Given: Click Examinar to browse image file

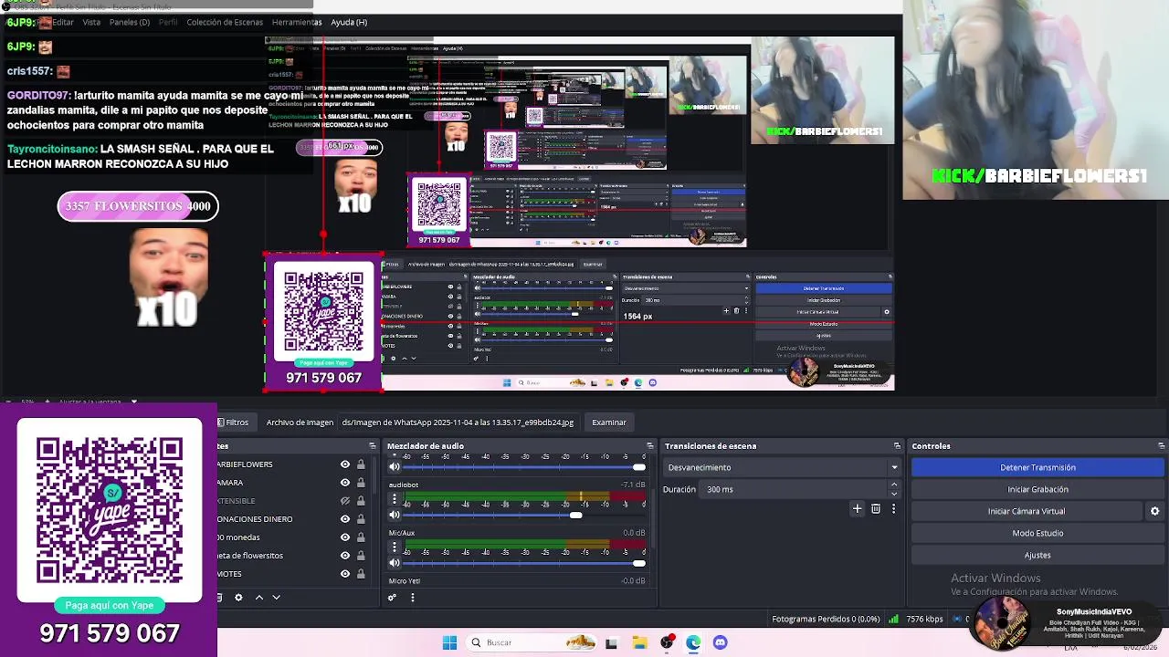Looking at the screenshot, I should [x=609, y=422].
